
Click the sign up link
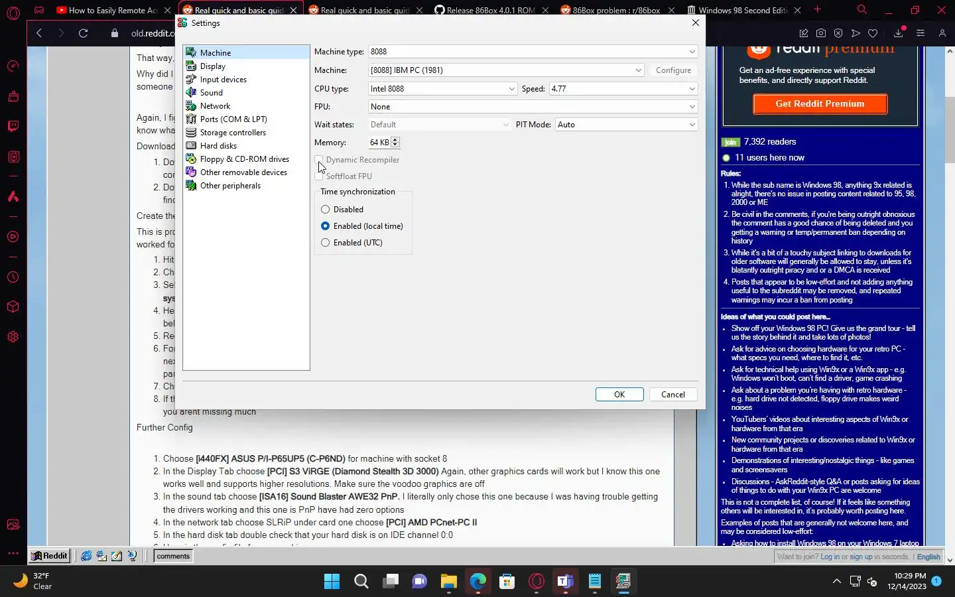861,557
